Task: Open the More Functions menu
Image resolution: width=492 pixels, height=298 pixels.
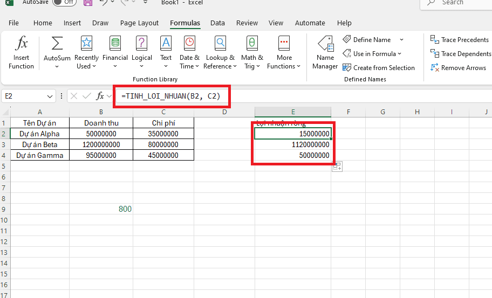Action: click(x=284, y=52)
